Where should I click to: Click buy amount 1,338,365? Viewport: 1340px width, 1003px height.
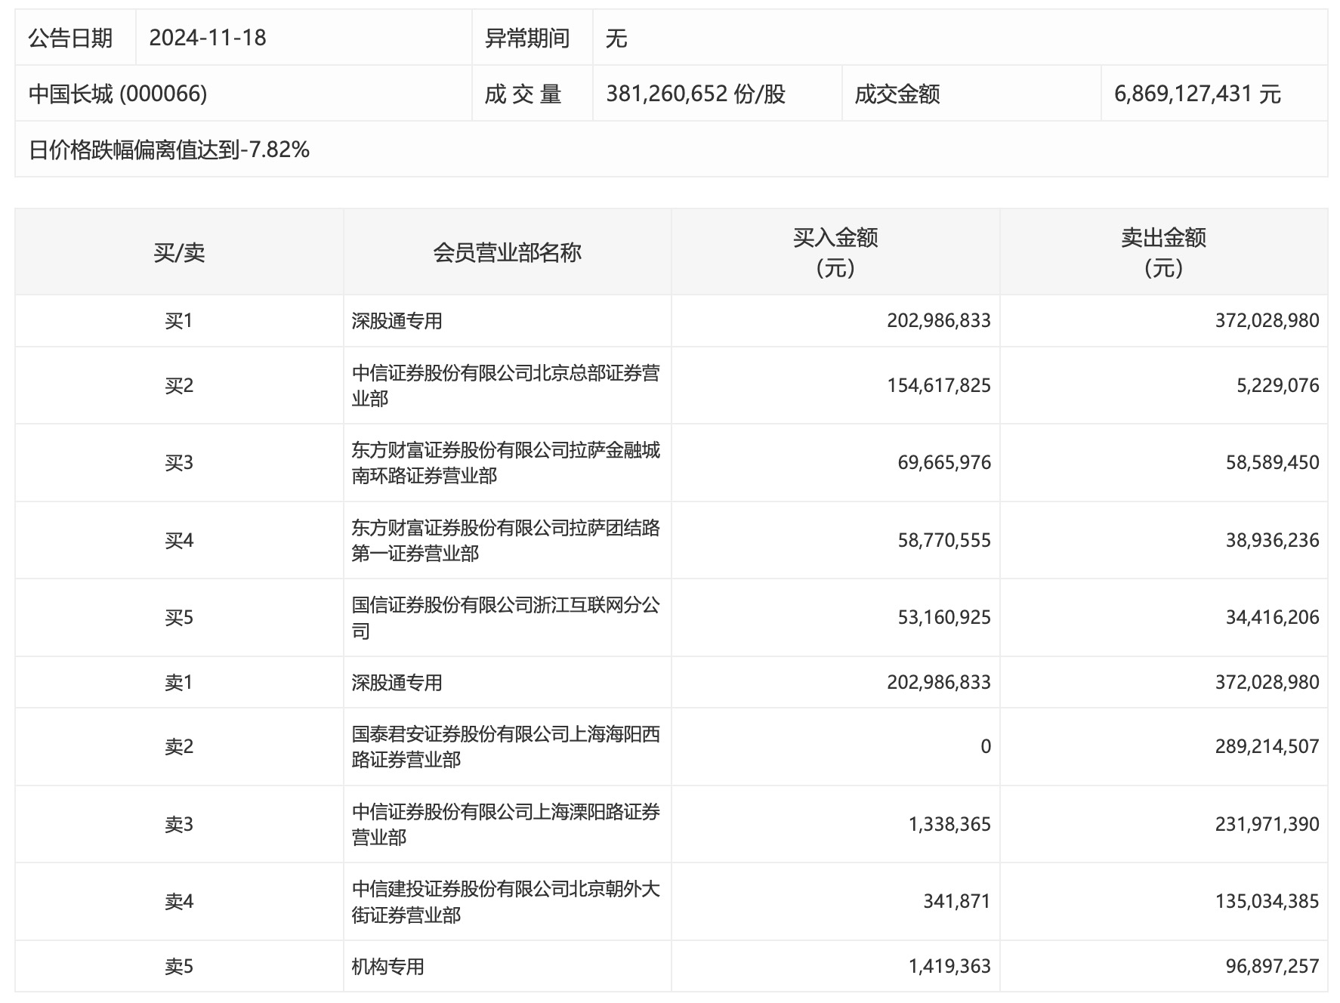949,825
